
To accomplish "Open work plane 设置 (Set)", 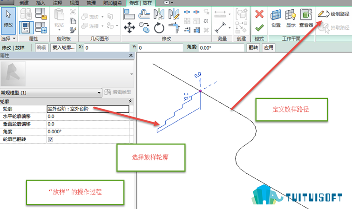I will click(276, 18).
